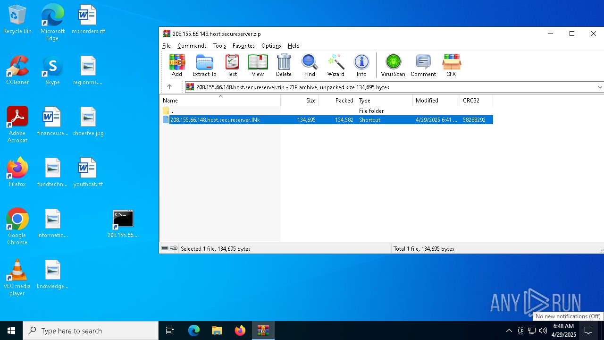Screen dimensions: 604x340
Task: Show archive Info
Action: tap(361, 65)
